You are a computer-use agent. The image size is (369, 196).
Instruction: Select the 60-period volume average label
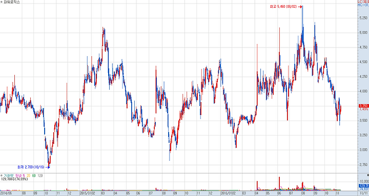point(34,176)
